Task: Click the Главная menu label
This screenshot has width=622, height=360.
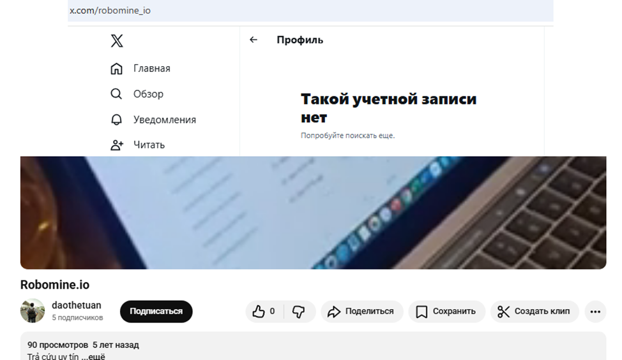Action: tap(152, 68)
